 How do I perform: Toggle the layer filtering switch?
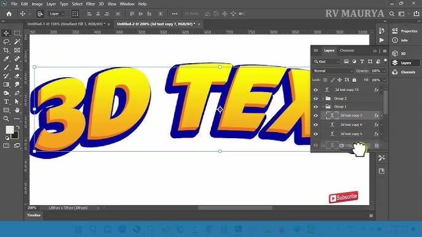[x=385, y=61]
